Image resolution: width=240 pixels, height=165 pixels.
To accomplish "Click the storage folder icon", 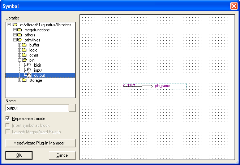I will coord(25,80).
